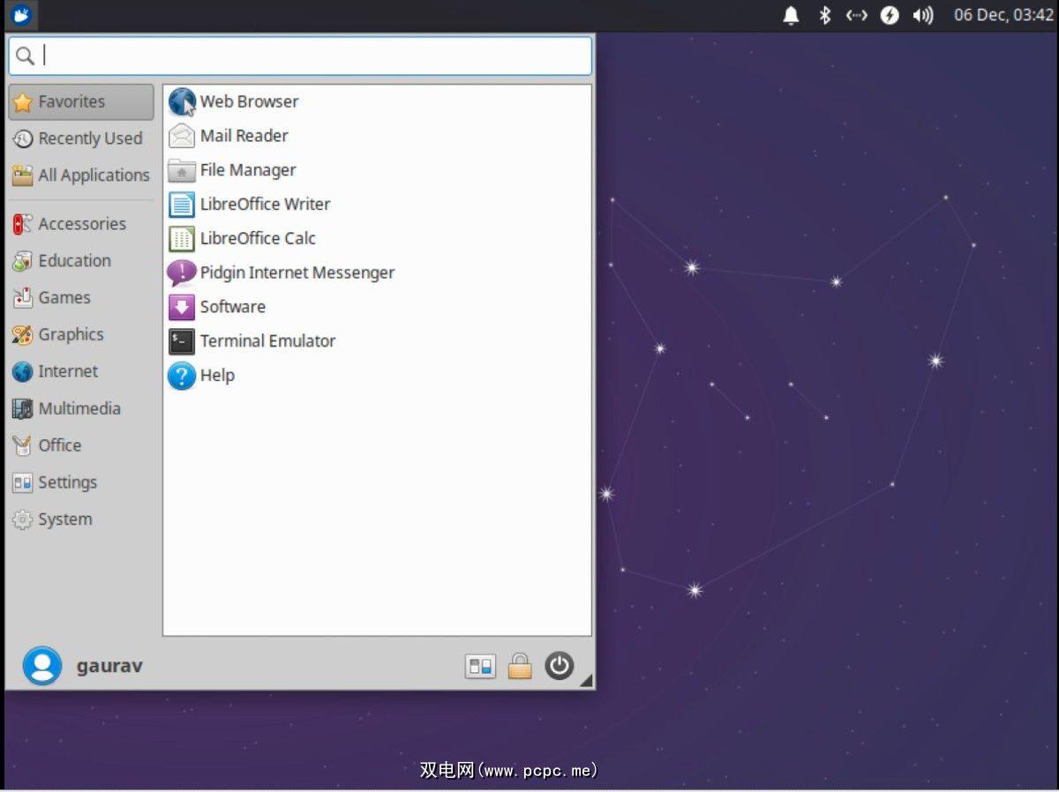The width and height of the screenshot is (1059, 792).
Task: Click the power log out button
Action: (x=559, y=666)
